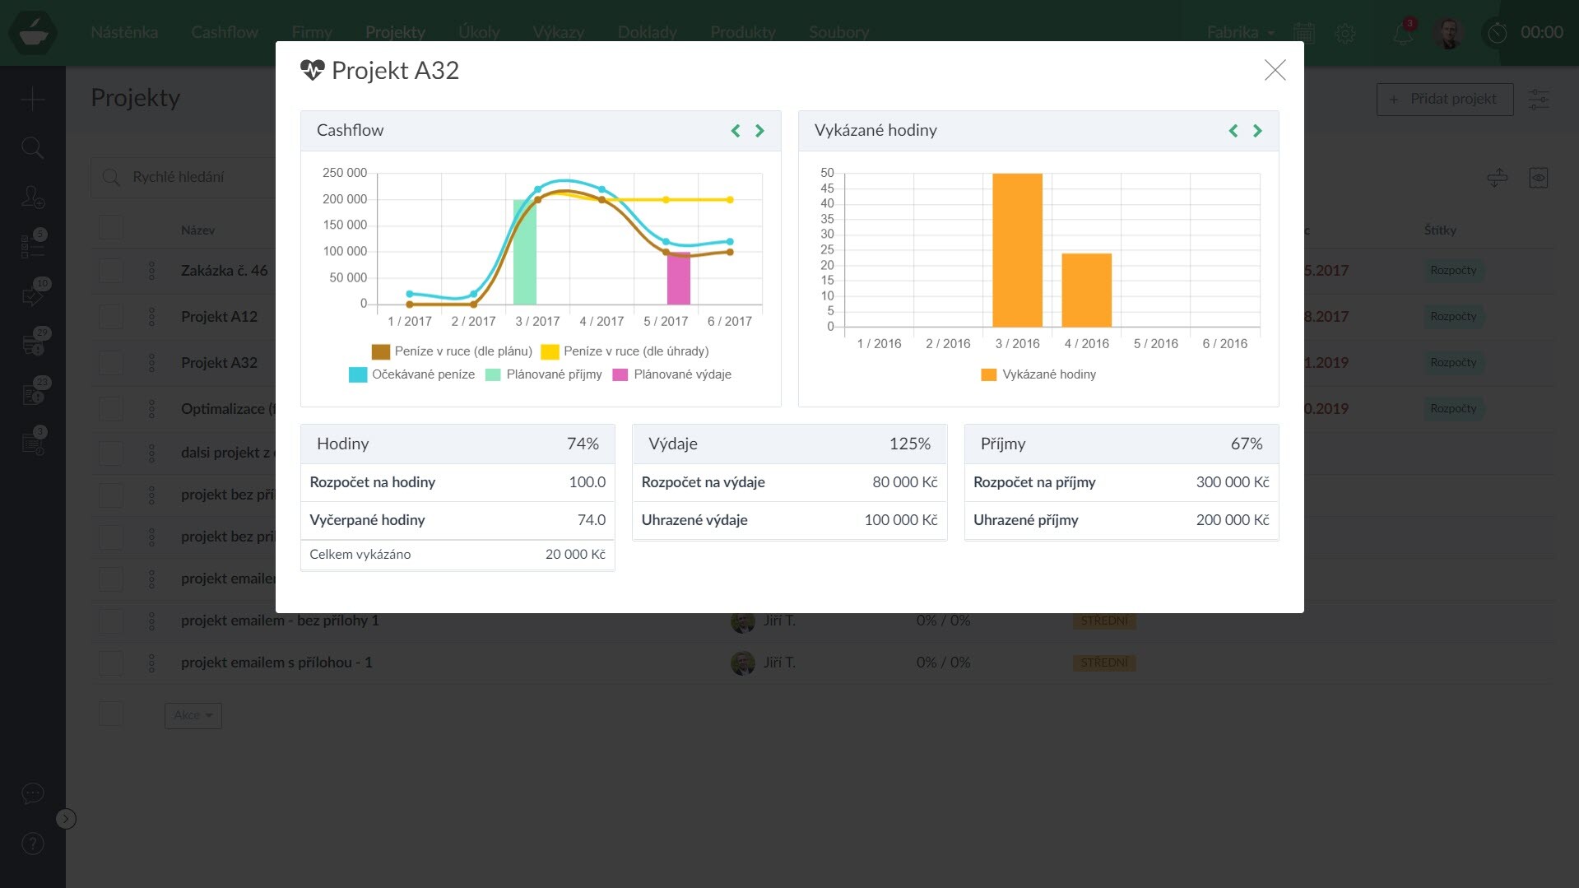Switch to the Doklady menu item
1579x888 pixels.
(x=647, y=32)
